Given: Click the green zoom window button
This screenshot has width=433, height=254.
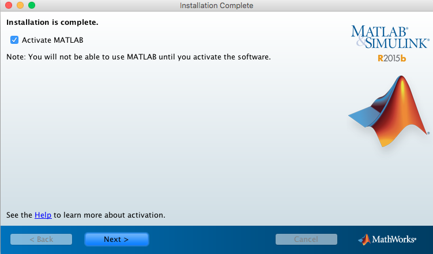Looking at the screenshot, I should pos(31,5).
